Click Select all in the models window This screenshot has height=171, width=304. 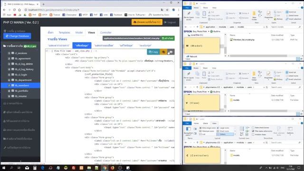pos(291,12)
